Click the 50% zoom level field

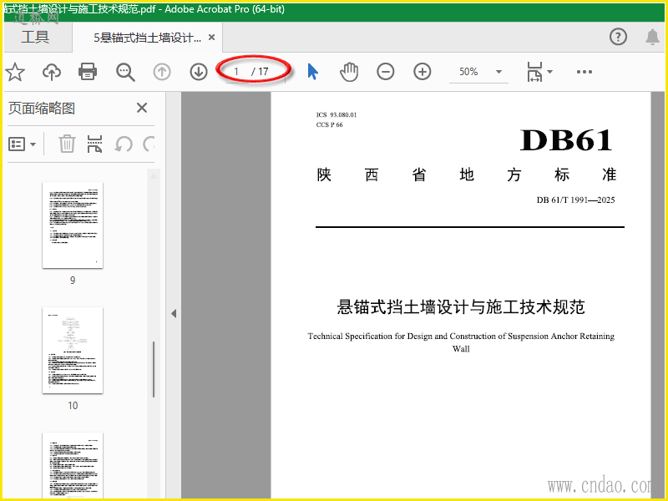pos(468,72)
